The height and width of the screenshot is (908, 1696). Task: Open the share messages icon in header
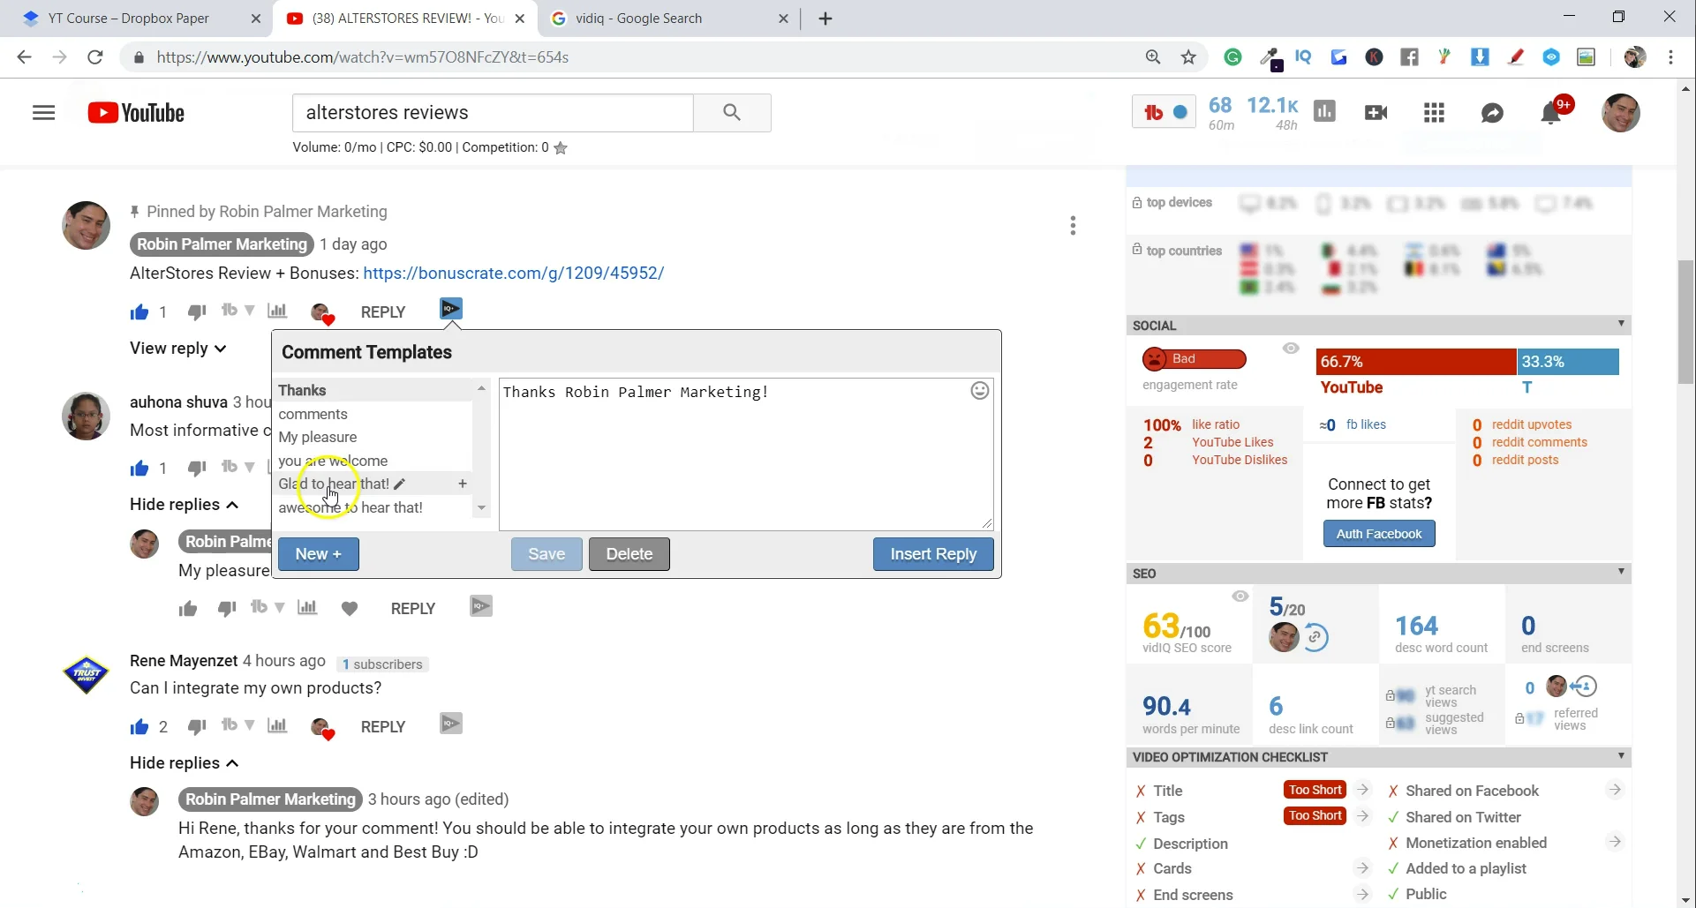click(1492, 113)
